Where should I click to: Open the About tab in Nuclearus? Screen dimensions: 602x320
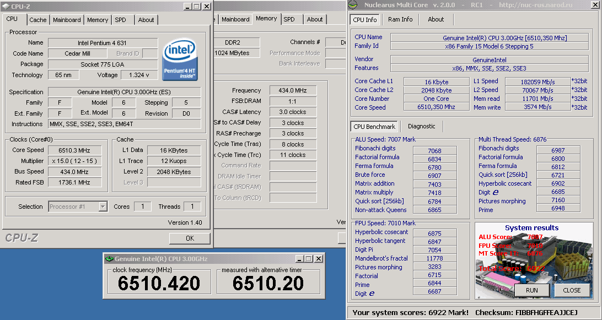coord(436,20)
